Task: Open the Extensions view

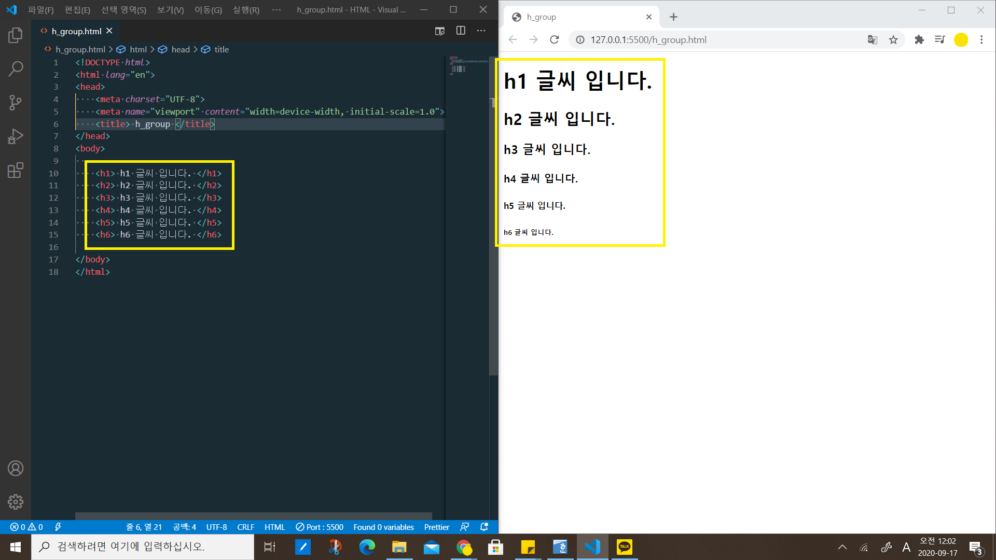Action: click(16, 170)
